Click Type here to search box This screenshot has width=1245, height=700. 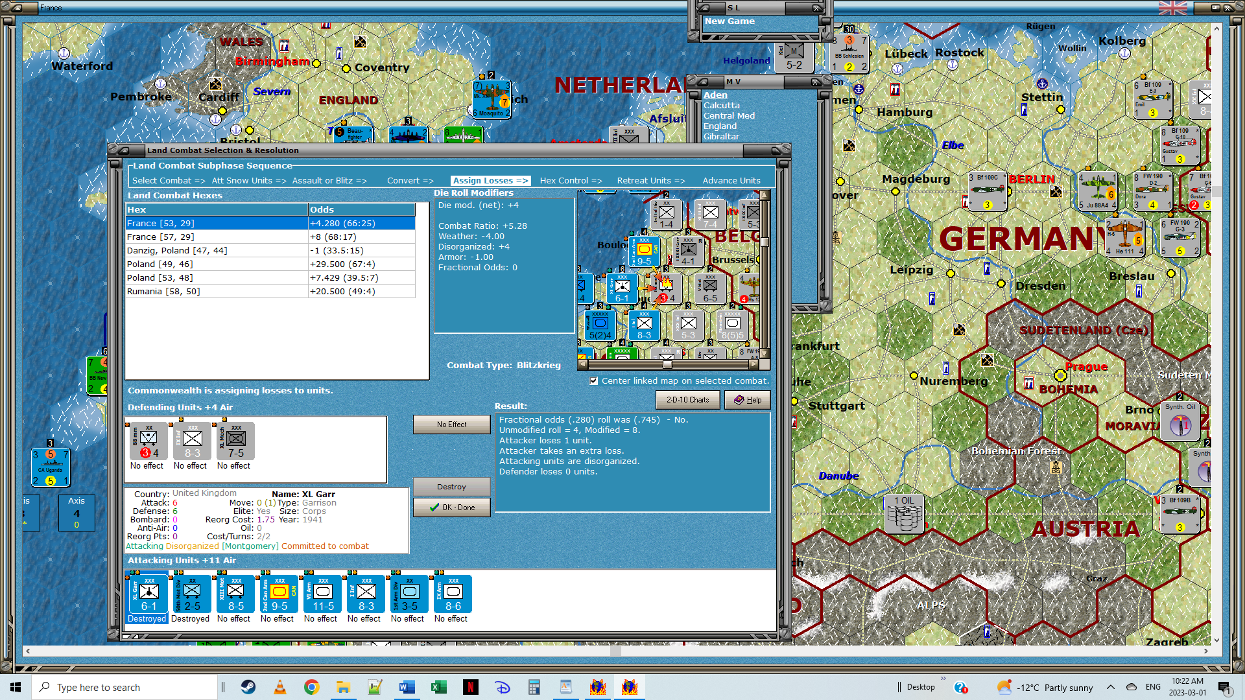coord(124,688)
